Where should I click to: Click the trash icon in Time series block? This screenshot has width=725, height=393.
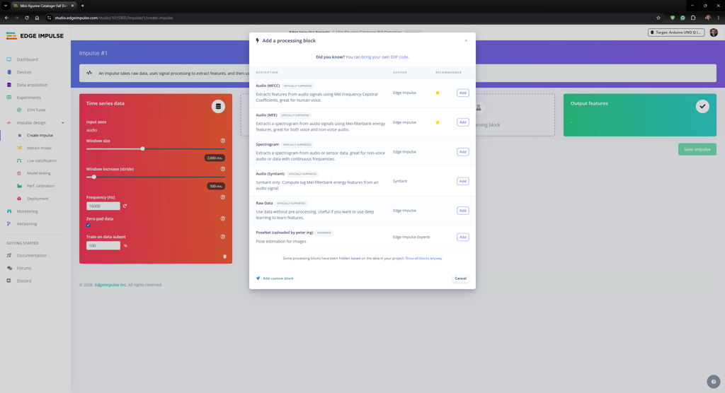[x=224, y=257]
